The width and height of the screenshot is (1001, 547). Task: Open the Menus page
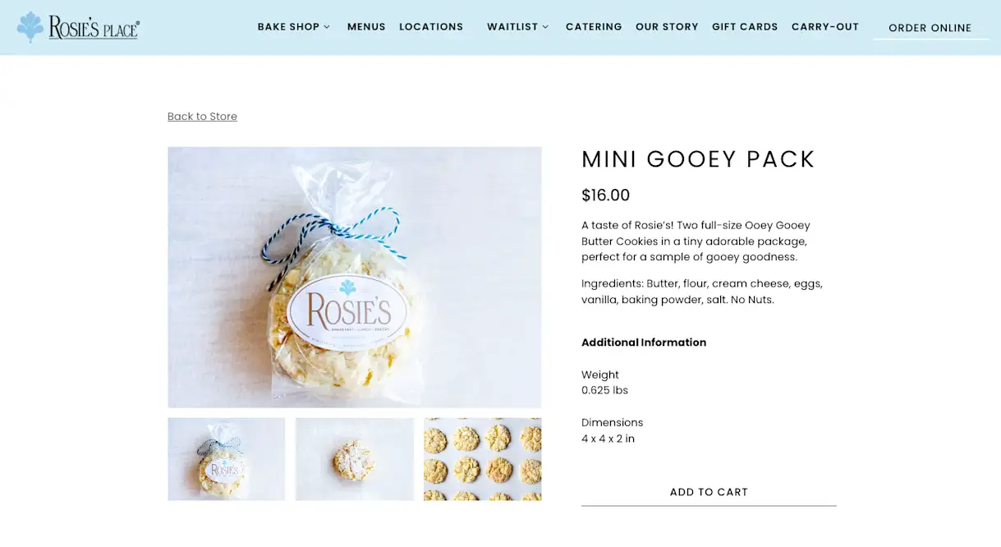pos(366,27)
